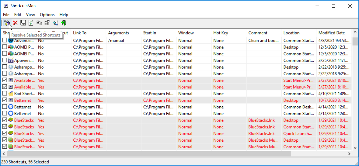Image resolution: width=359 pixels, height=166 pixels.
Task: Check the Ashampoo Desktop shortcut box
Action: coord(5,67)
